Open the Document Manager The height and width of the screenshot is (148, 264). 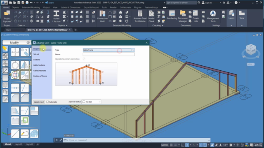[183, 16]
